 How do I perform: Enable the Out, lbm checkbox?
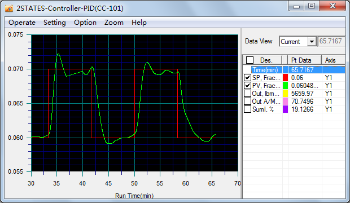[247, 93]
